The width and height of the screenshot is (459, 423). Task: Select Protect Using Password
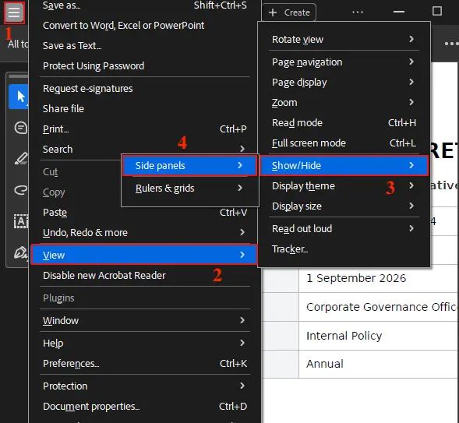[x=145, y=65]
